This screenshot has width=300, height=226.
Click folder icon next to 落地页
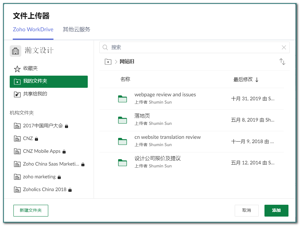[x=122, y=120]
